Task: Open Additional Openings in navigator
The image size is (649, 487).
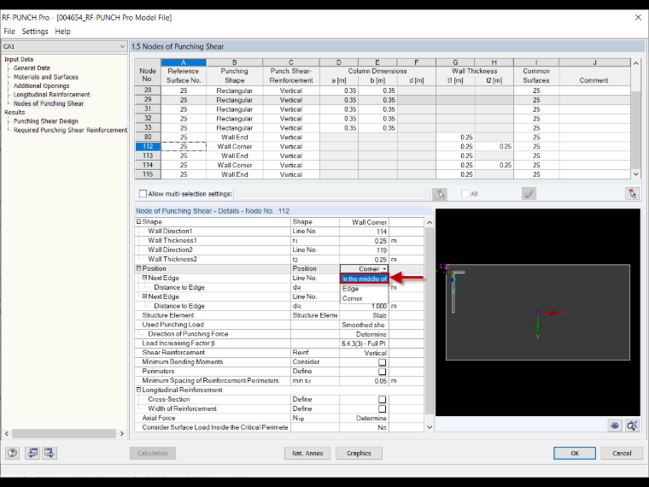Action: [41, 85]
